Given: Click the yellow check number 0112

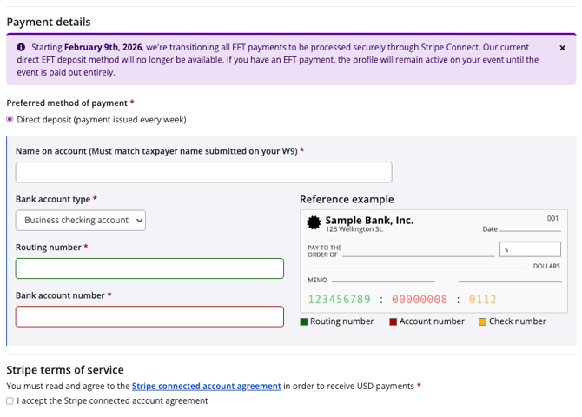Looking at the screenshot, I should tap(482, 300).
